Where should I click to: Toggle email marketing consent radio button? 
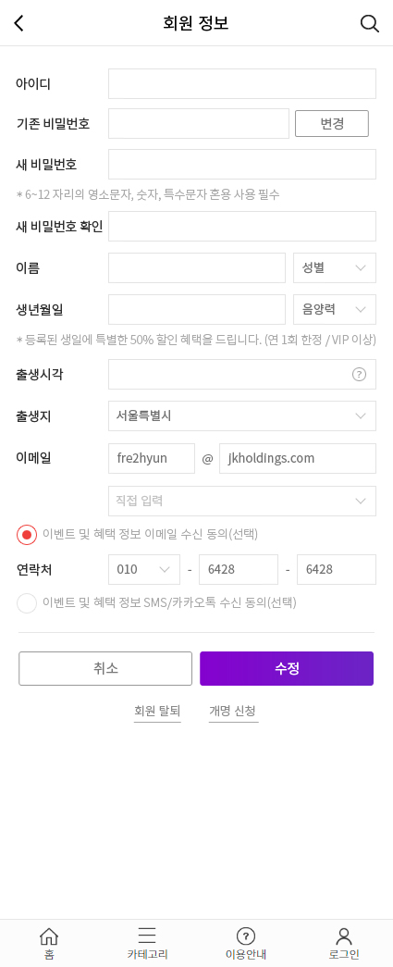coord(27,534)
